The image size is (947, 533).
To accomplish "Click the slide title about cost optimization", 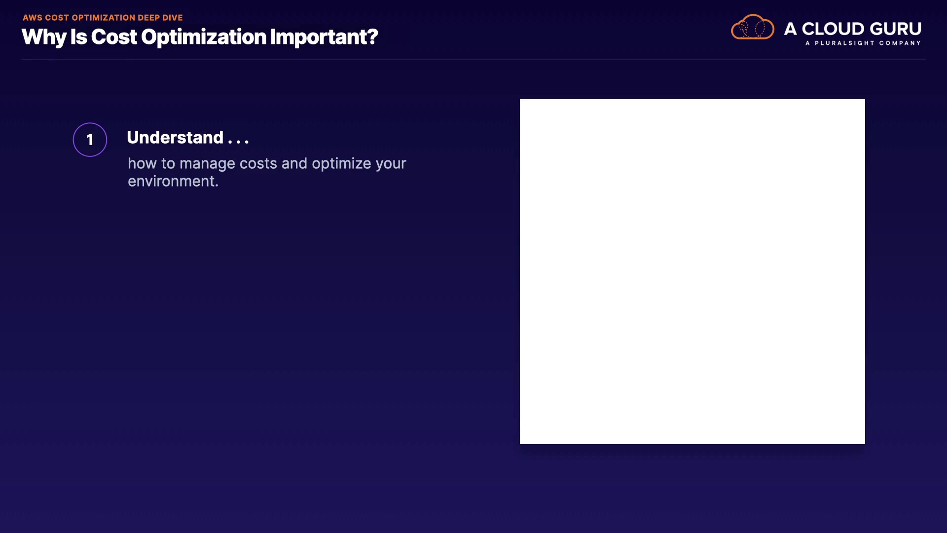I will (199, 37).
